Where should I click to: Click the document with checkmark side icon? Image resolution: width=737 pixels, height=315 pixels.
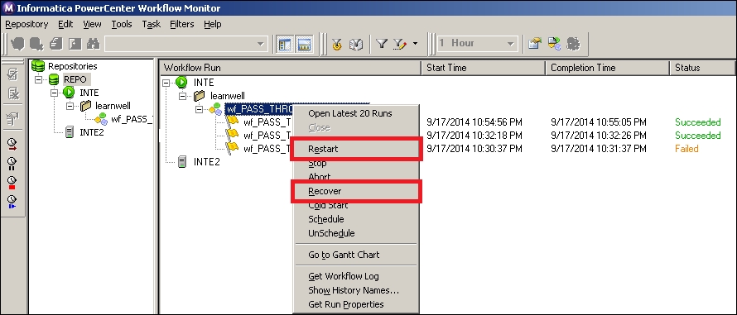(12, 74)
